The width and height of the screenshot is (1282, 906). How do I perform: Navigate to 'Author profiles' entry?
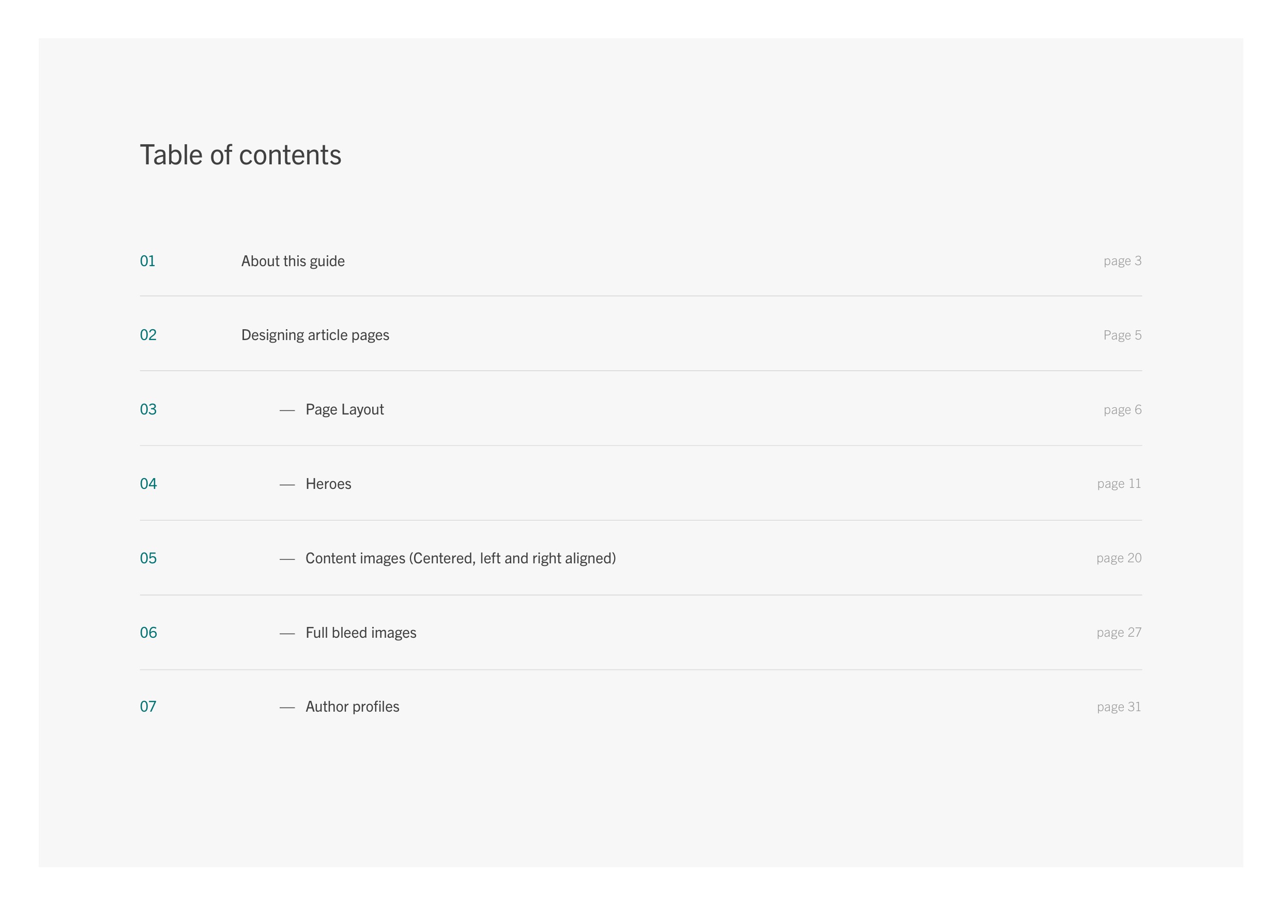[353, 707]
